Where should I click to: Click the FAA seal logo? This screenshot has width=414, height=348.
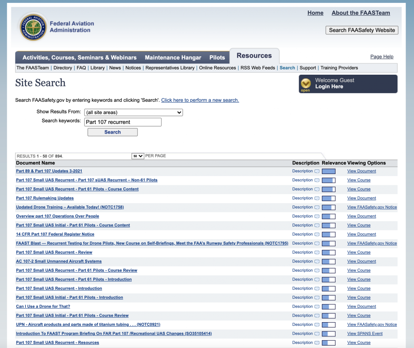coord(33,27)
